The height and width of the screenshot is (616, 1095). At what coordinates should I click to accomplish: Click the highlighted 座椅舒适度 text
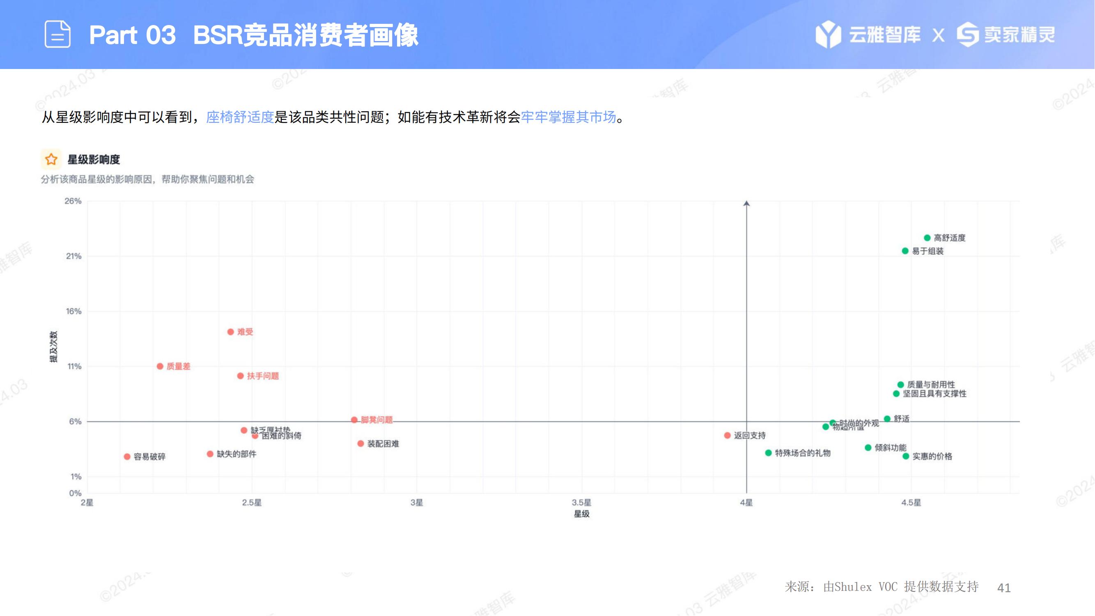pyautogui.click(x=240, y=117)
